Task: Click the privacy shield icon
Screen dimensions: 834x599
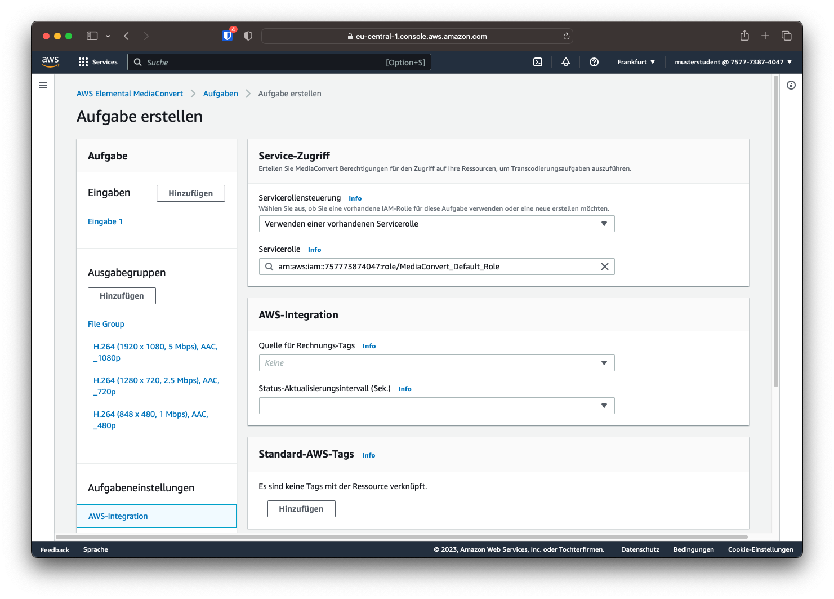Action: [248, 36]
